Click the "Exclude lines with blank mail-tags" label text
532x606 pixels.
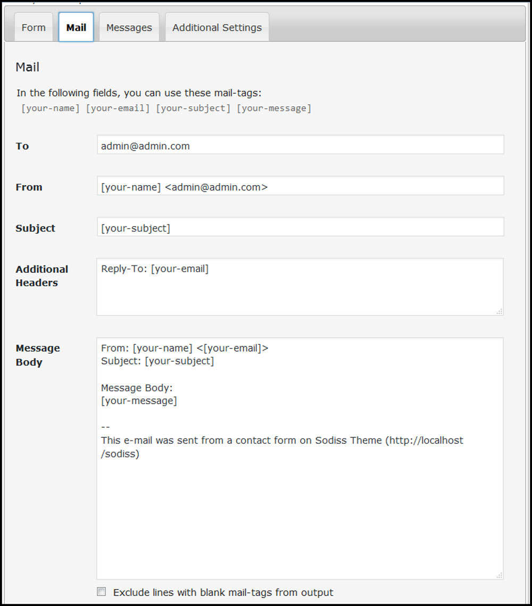coord(223,592)
